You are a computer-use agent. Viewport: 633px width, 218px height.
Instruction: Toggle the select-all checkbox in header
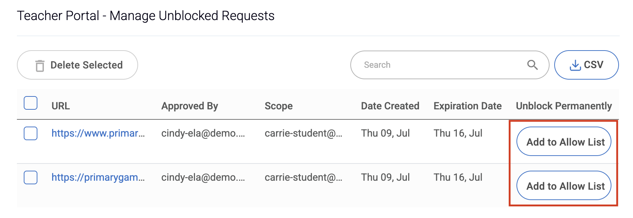click(31, 103)
